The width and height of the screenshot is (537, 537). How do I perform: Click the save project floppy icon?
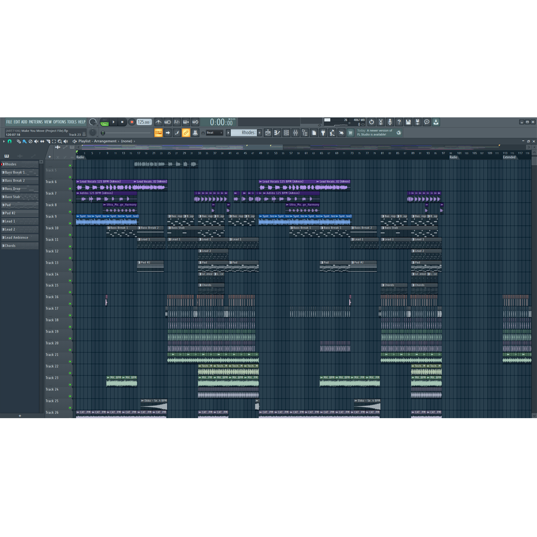[408, 122]
